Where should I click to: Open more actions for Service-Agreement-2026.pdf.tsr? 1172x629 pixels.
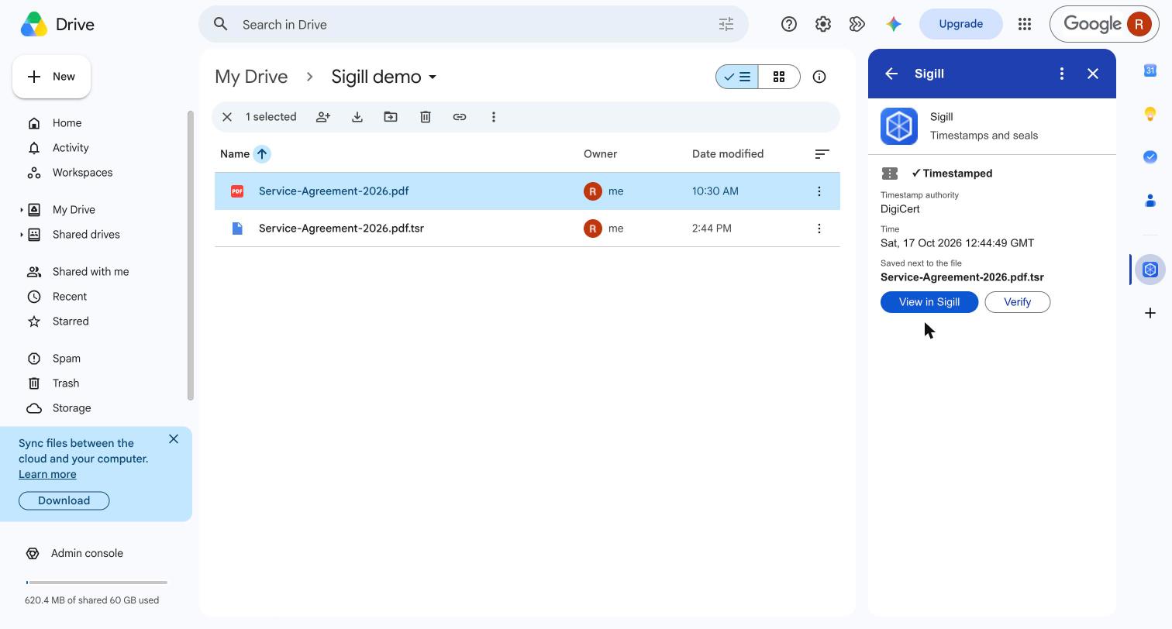tap(819, 229)
